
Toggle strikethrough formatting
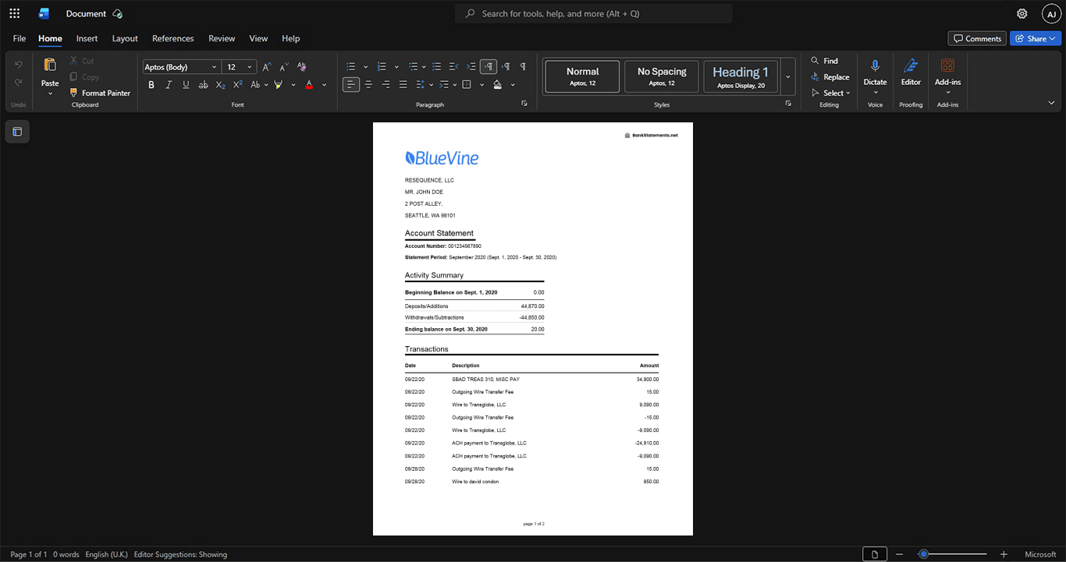coord(203,85)
